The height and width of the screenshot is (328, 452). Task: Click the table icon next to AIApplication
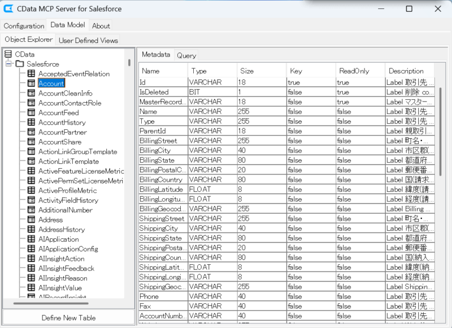pos(31,239)
